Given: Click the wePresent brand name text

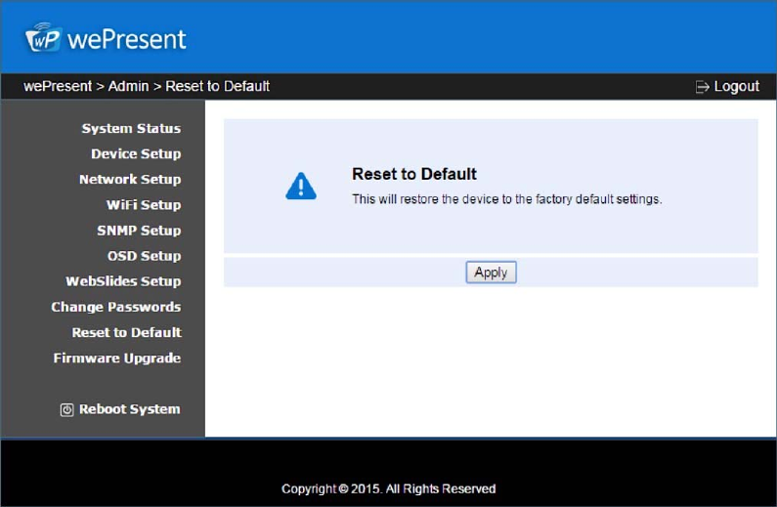Looking at the screenshot, I should [x=127, y=40].
